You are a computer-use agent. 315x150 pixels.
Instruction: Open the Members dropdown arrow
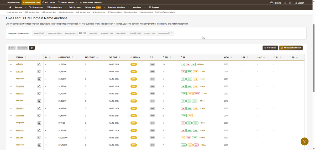144,7
